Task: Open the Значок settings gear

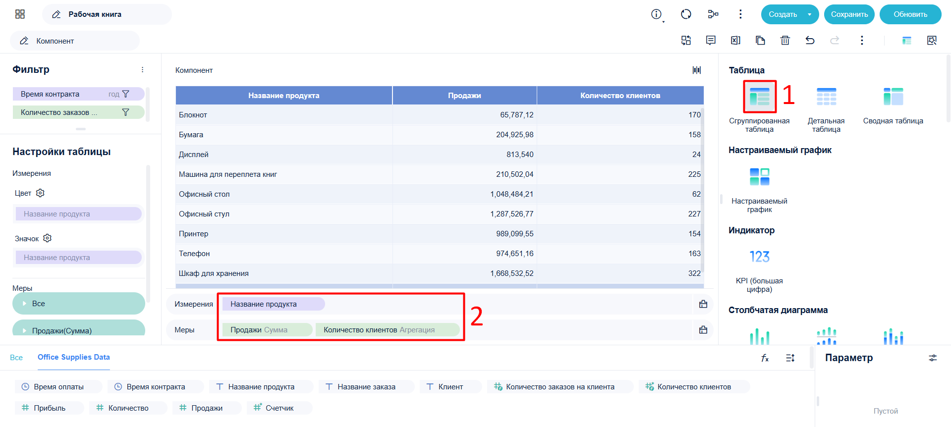Action: point(47,238)
